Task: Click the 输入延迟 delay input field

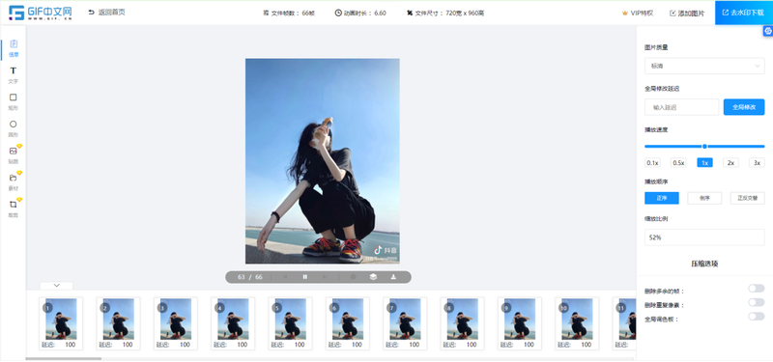Action: (682, 107)
